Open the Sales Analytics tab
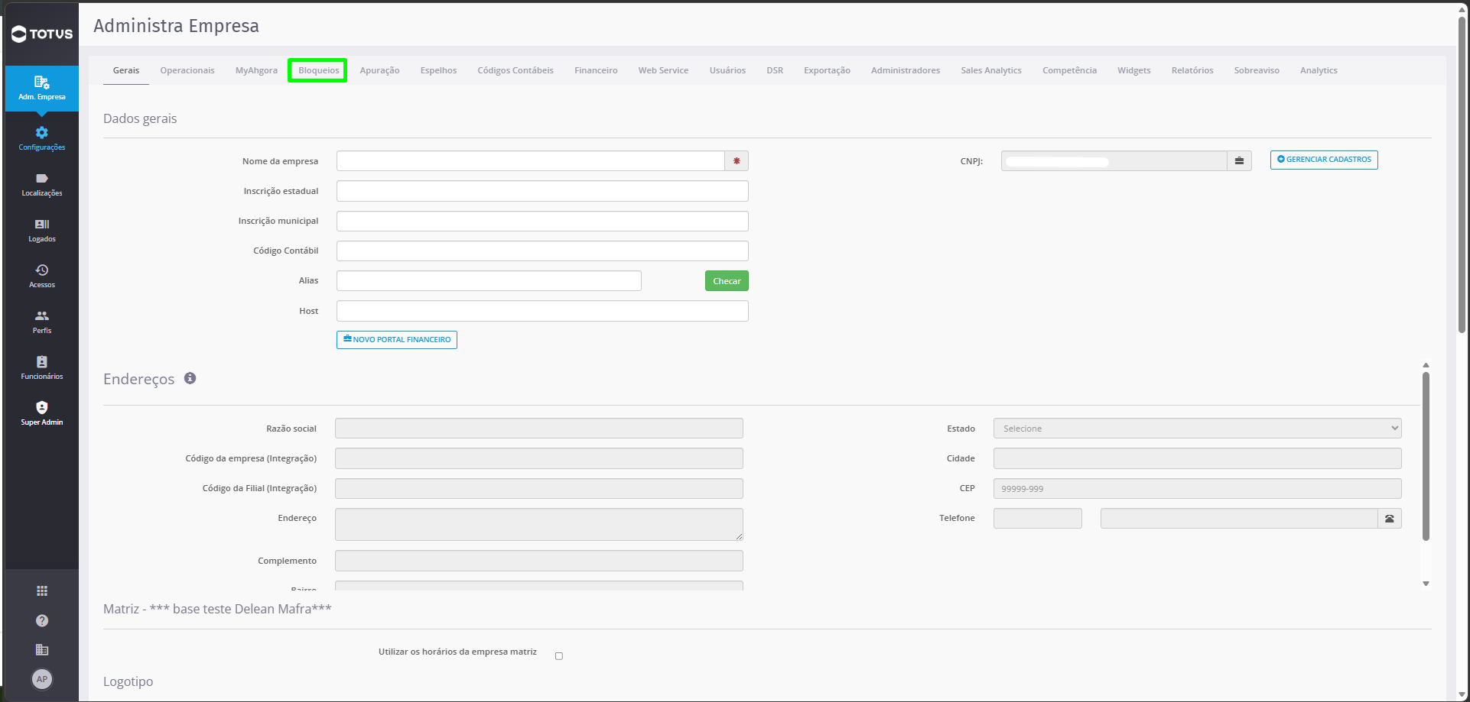This screenshot has height=702, width=1470. click(991, 70)
